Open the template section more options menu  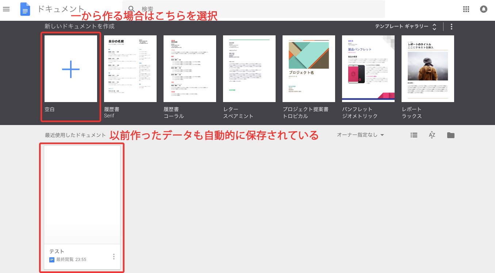pyautogui.click(x=452, y=27)
